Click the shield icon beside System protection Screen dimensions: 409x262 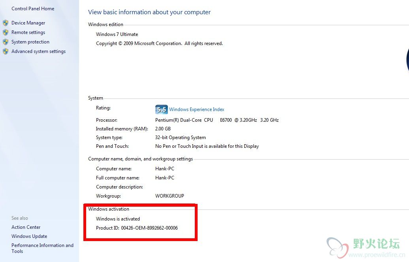coord(6,42)
